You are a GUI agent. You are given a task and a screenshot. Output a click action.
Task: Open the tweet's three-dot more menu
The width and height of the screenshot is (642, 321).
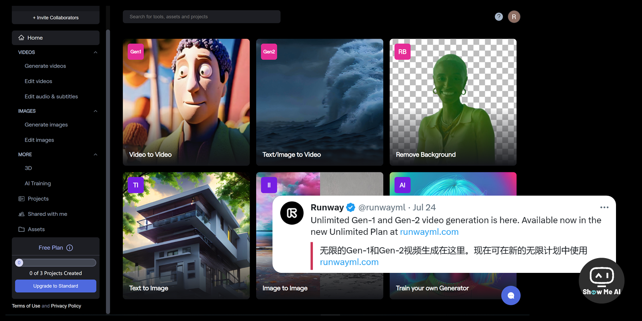604,207
